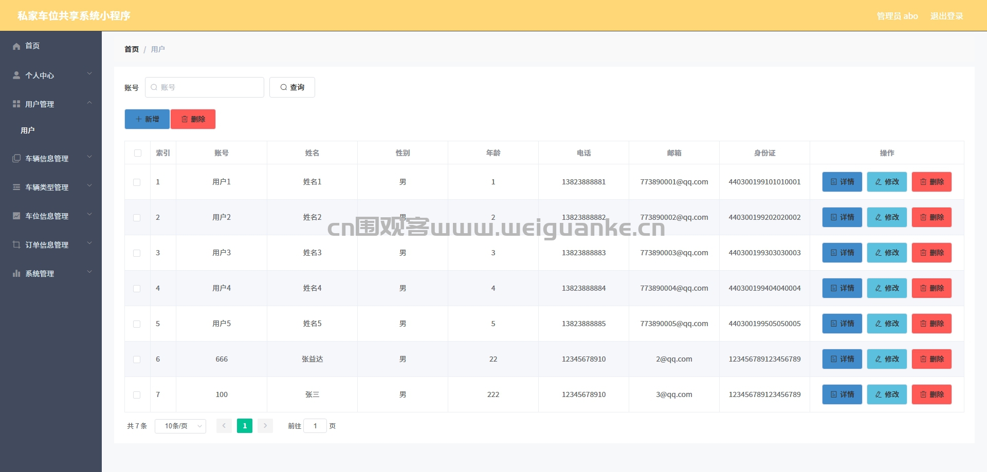Open 首页 in the sidebar menu

51,46
